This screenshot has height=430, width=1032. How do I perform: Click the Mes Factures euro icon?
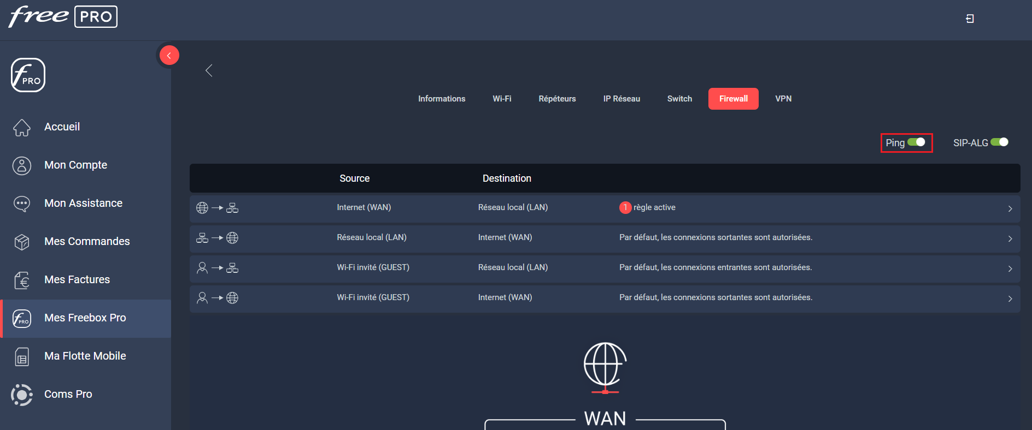[22, 280]
